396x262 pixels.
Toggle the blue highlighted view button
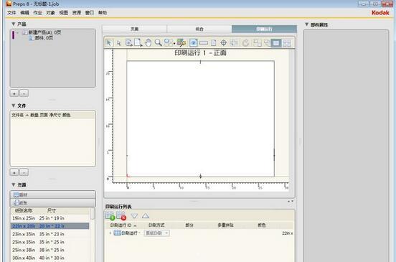click(x=194, y=42)
